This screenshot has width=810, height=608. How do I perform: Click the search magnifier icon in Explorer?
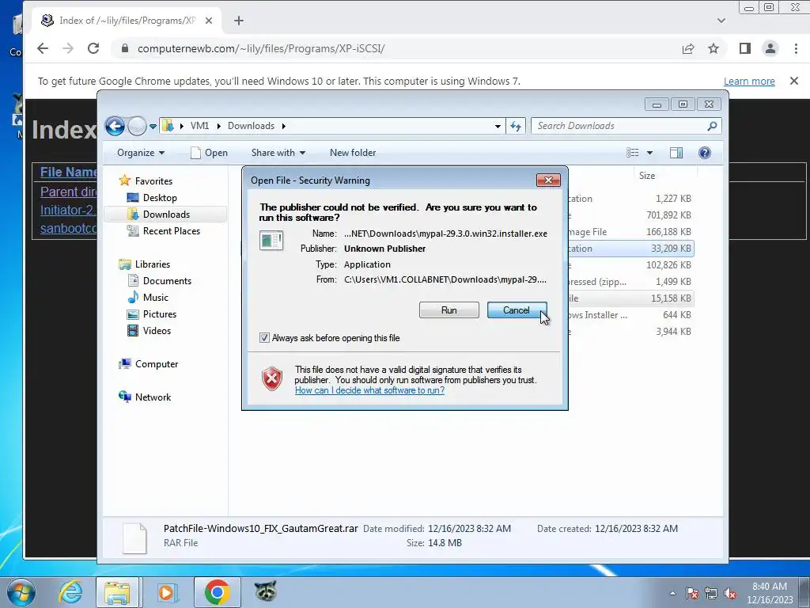pos(713,126)
